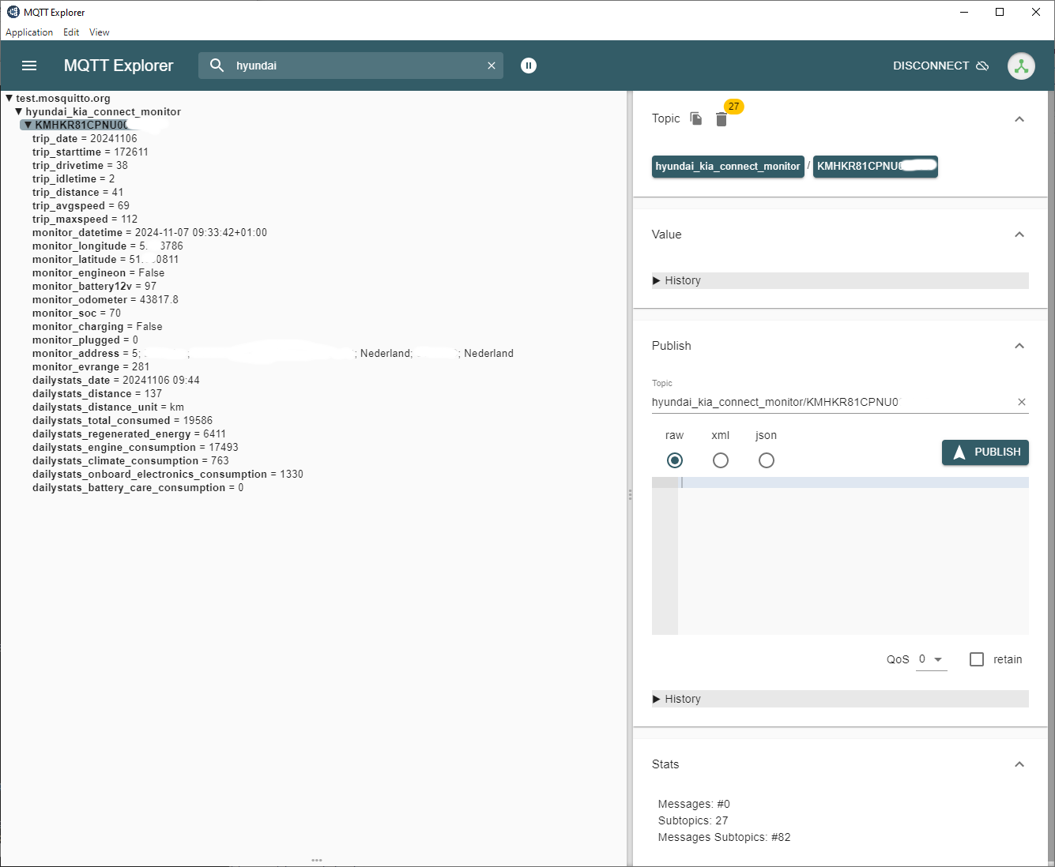Select trip_date = 20241106 row
The image size is (1055, 867).
coord(85,139)
